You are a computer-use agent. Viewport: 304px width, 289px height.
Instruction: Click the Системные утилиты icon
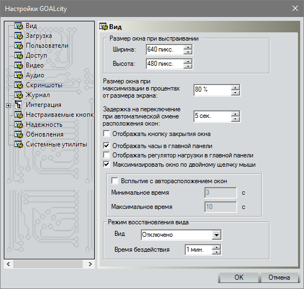click(19, 145)
